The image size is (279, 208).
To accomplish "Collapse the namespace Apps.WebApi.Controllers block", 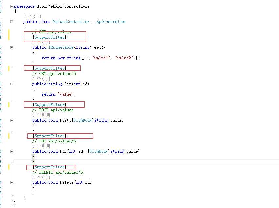I will [x=12, y=7].
